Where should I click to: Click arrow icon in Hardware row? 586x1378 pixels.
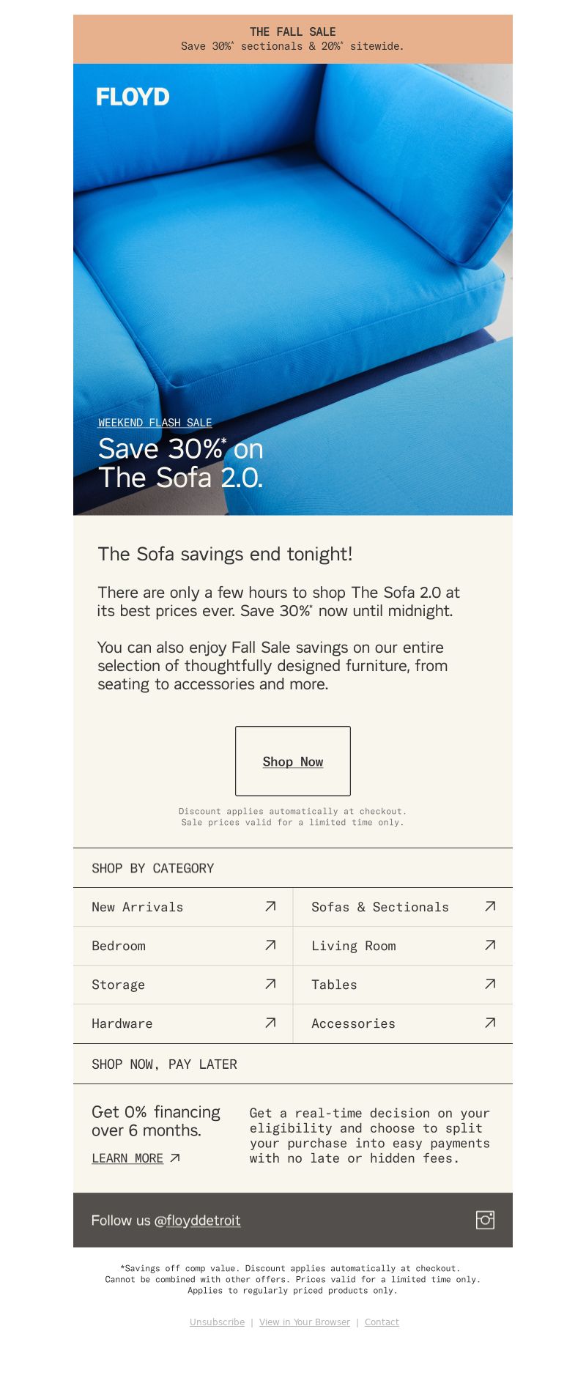[270, 1023]
